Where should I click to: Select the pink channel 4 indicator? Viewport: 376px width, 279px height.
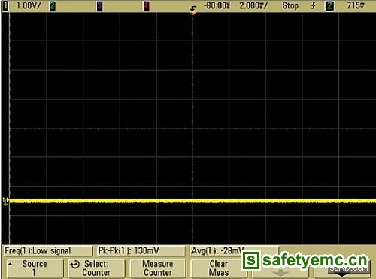tap(146, 6)
